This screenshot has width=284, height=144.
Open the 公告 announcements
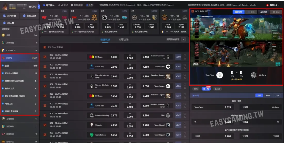coord(90,5)
